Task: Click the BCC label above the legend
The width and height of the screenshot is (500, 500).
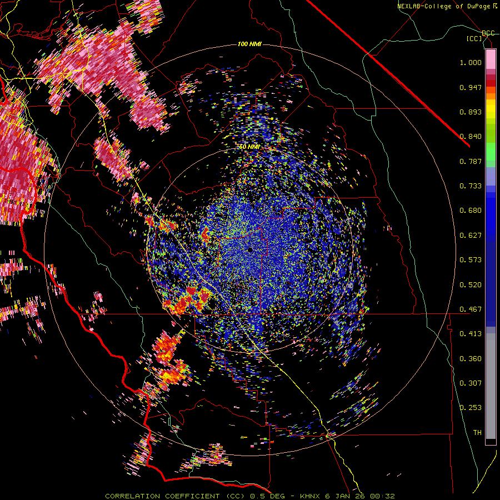Action: (x=488, y=33)
